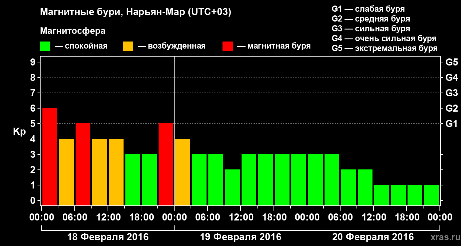This screenshot has width=461, height=246.
Task: Click the 'G1' right-axis label
Action: pos(451,124)
